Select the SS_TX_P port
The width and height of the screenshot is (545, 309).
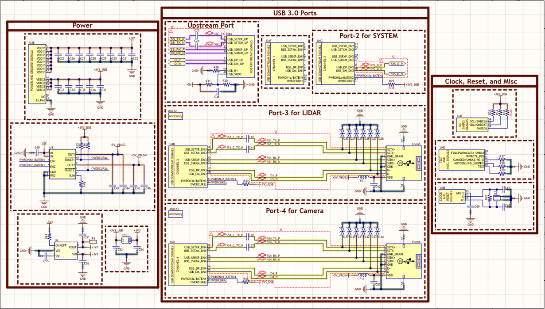click(x=177, y=39)
